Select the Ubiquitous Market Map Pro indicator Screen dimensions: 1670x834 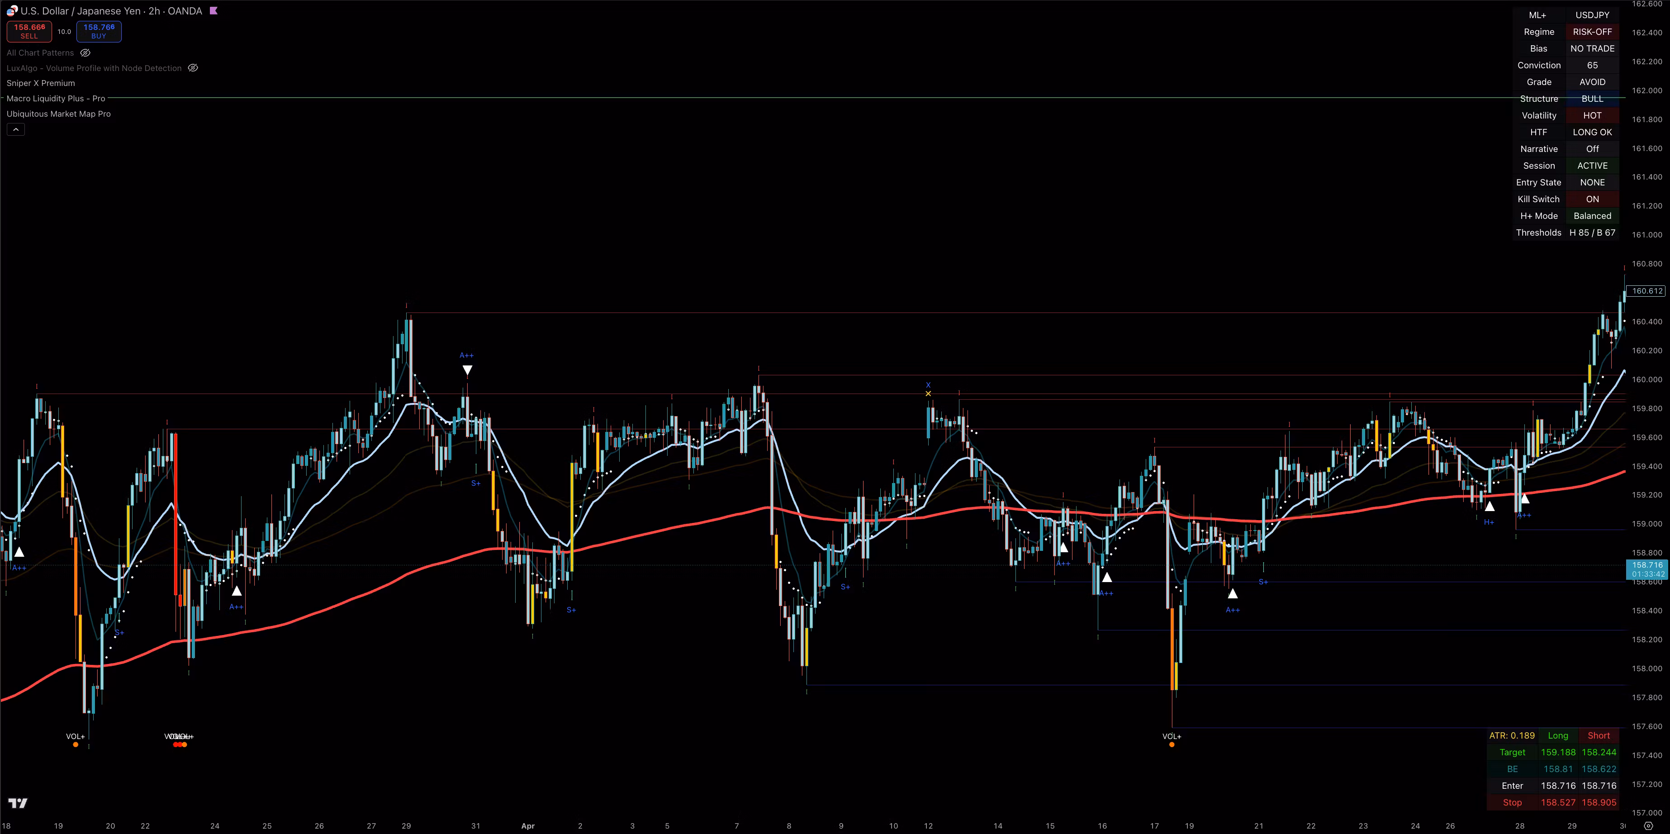58,114
